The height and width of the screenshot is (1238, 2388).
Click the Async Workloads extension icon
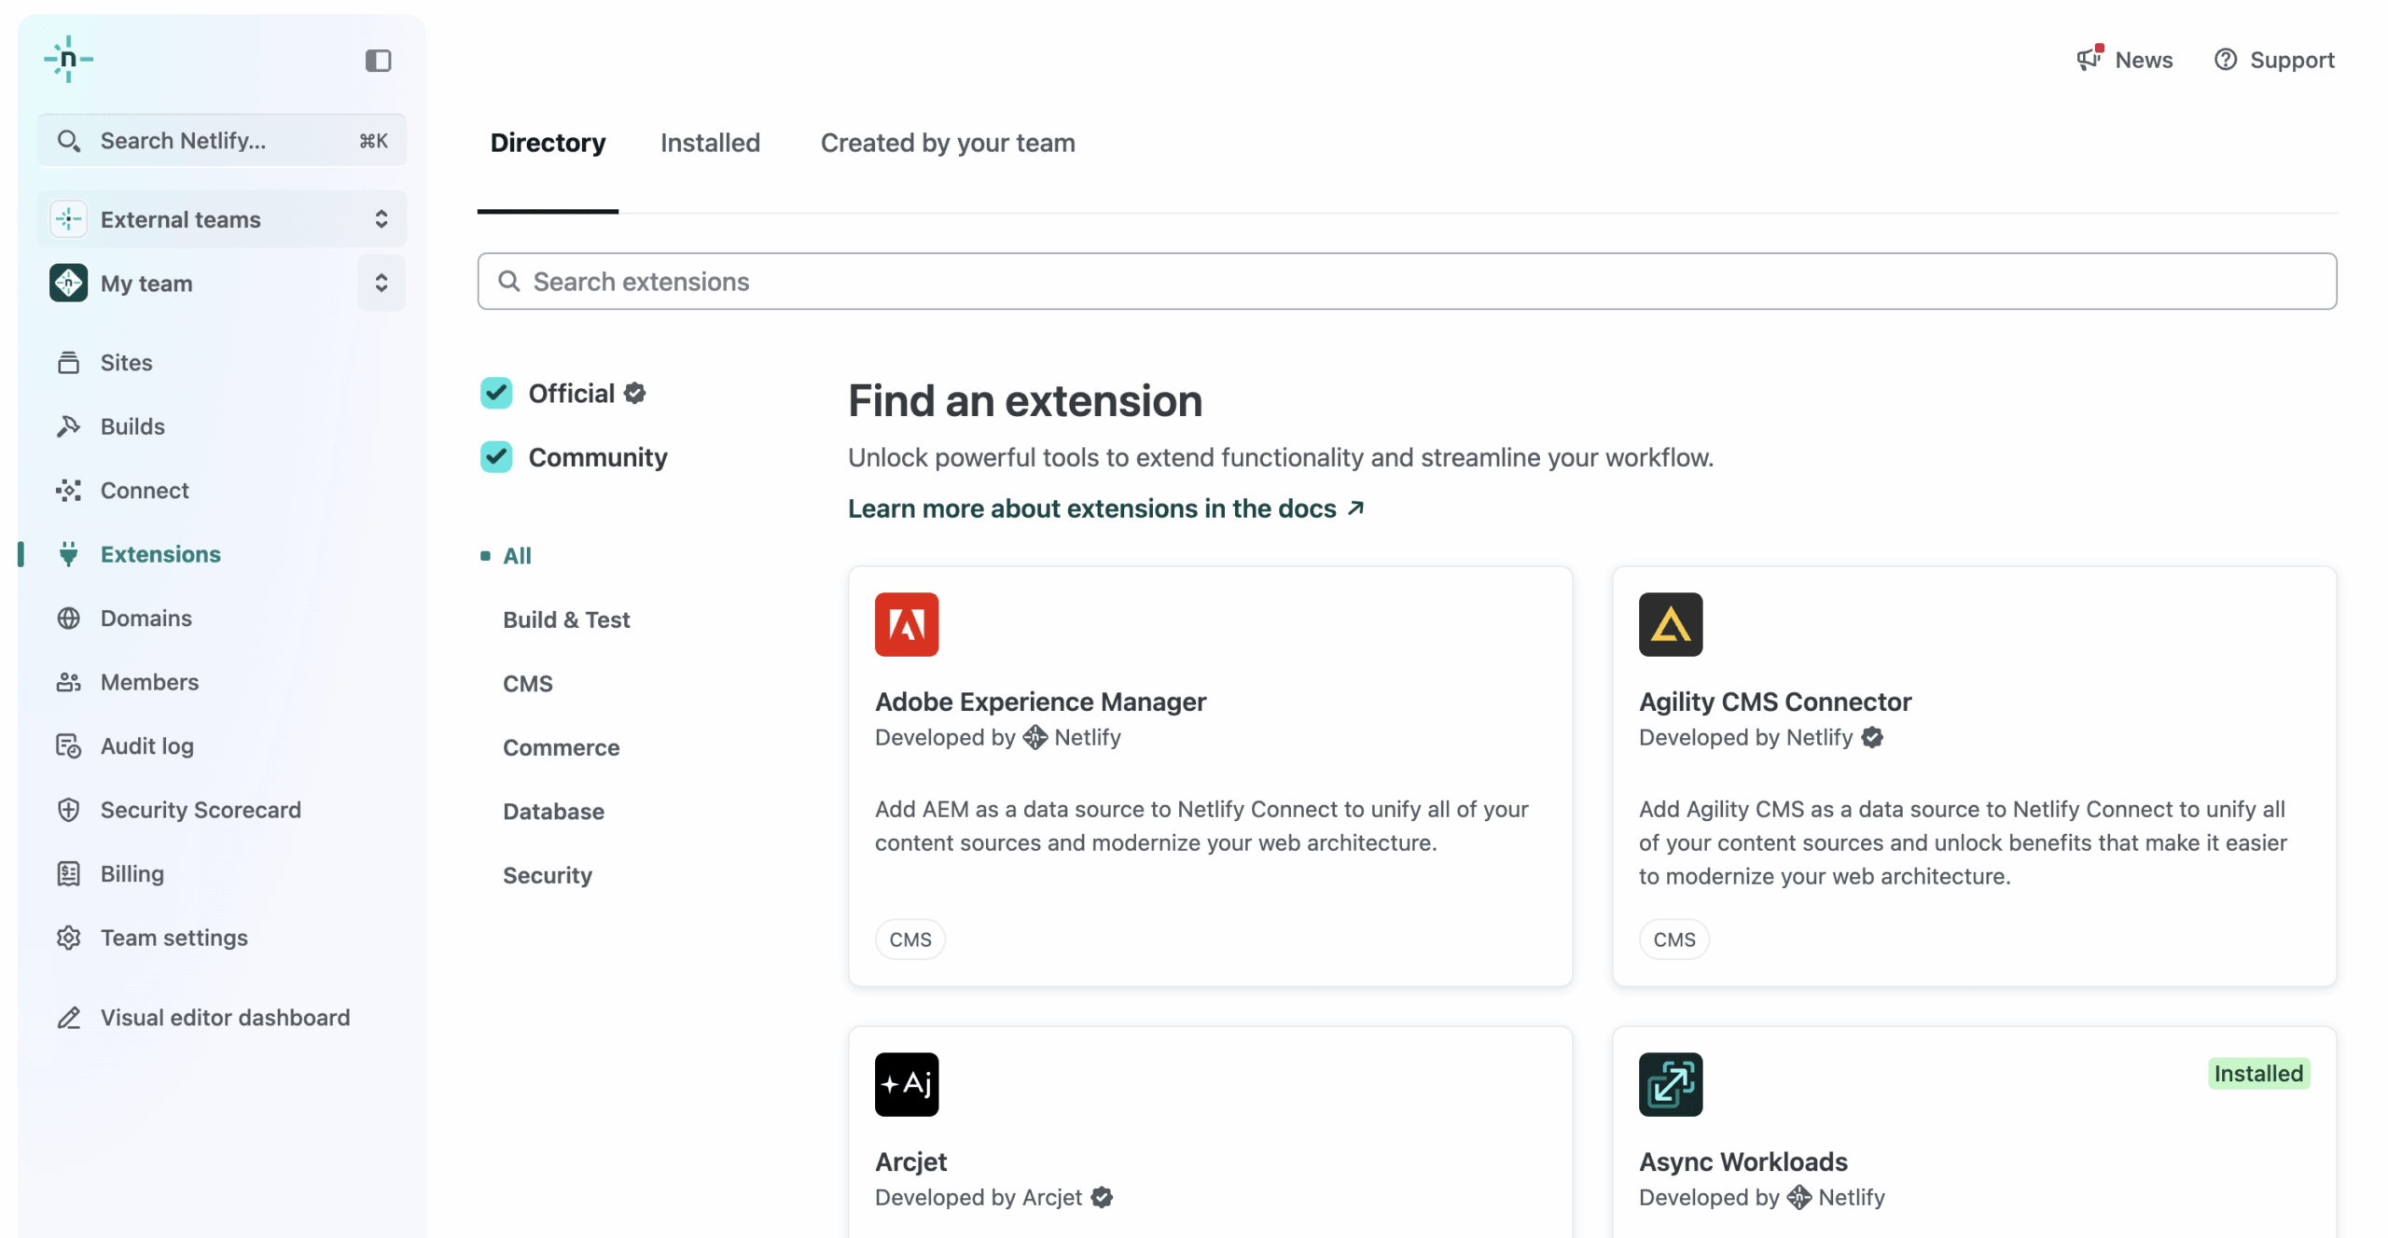pos(1670,1084)
